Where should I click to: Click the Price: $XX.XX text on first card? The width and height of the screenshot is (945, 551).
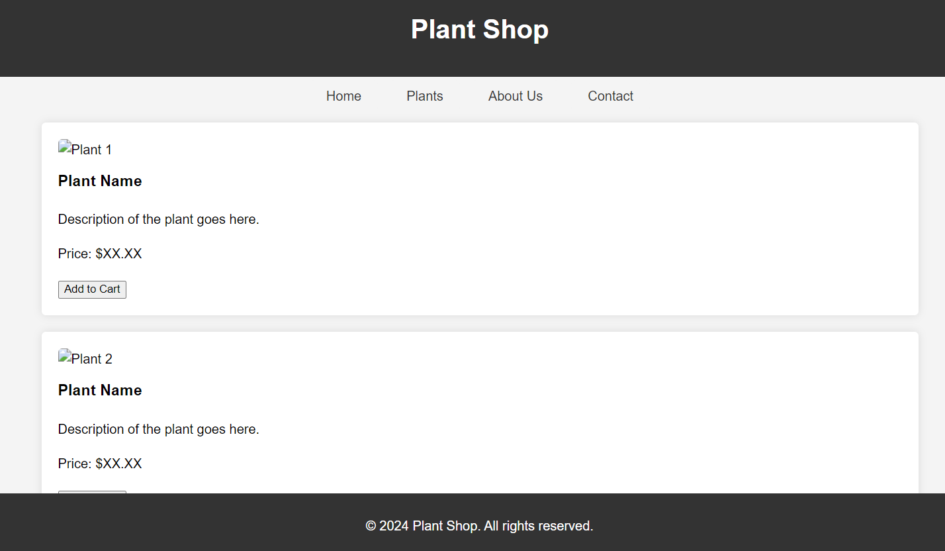click(100, 254)
